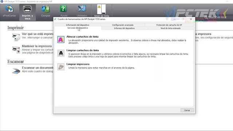This screenshot has height=131, width=233.
Task: Click the search magnifier icon
Action: [206, 17]
